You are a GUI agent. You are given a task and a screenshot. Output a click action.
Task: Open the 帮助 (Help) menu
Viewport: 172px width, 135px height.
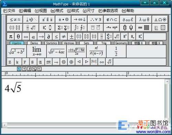point(128,11)
